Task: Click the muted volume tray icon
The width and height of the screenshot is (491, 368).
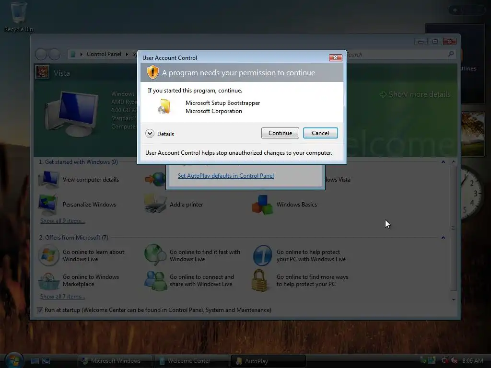Action: [454, 360]
